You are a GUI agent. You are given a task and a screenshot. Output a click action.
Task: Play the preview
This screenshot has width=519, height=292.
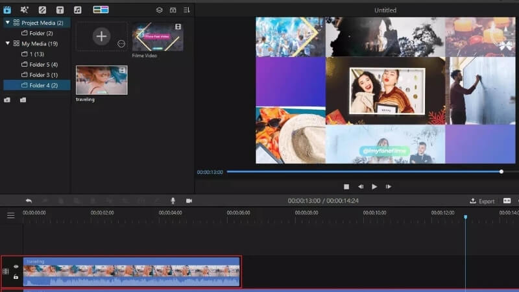[x=374, y=187]
